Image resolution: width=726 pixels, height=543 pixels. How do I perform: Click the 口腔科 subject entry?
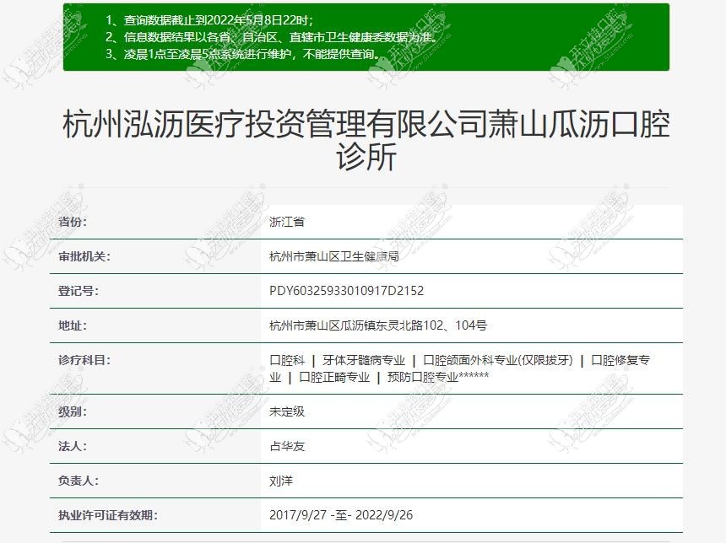[287, 360]
